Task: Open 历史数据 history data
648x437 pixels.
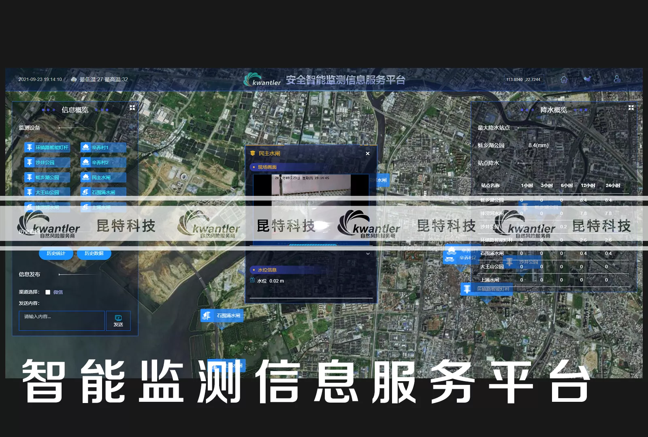Action: point(94,254)
